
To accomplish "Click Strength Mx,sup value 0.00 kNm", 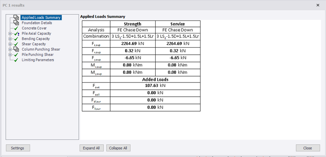I will tap(133, 65).
